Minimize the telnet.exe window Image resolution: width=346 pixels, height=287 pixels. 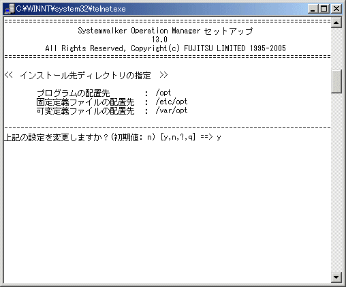[313, 9]
